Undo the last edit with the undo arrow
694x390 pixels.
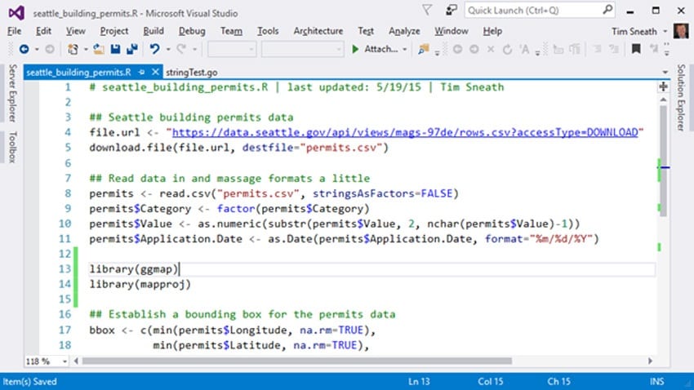click(154, 49)
